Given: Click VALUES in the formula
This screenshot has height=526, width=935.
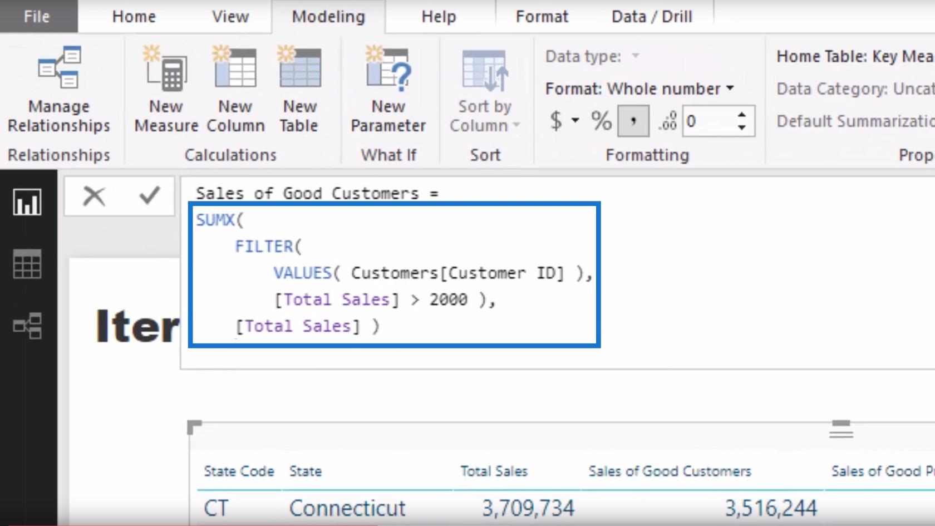Looking at the screenshot, I should [x=303, y=273].
